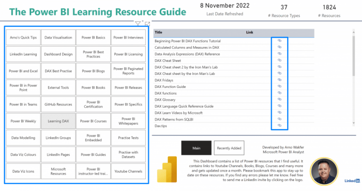Image resolution: width=362 pixels, height=191 pixels.
Task: Select the Power BI Releases tile
Action: tap(128, 88)
